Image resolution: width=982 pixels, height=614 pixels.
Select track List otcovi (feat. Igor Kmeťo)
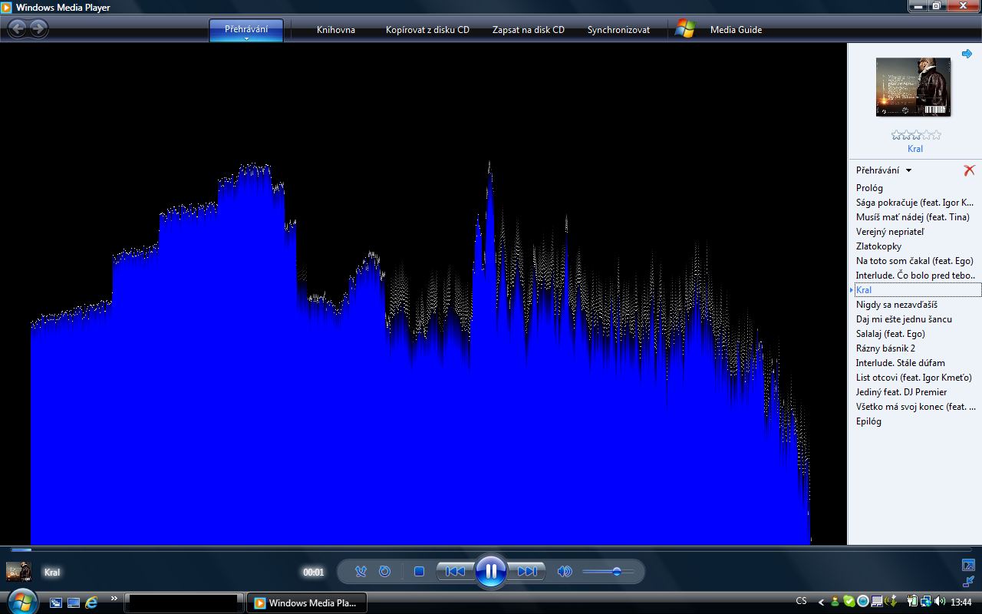(x=914, y=378)
